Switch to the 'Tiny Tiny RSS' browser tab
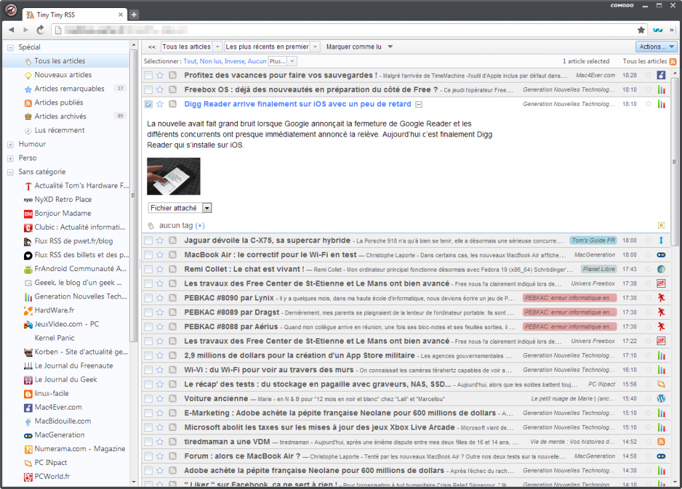 pos(74,15)
